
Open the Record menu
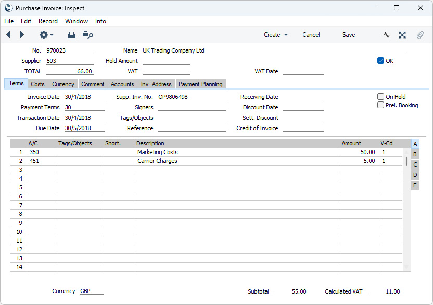[48, 21]
